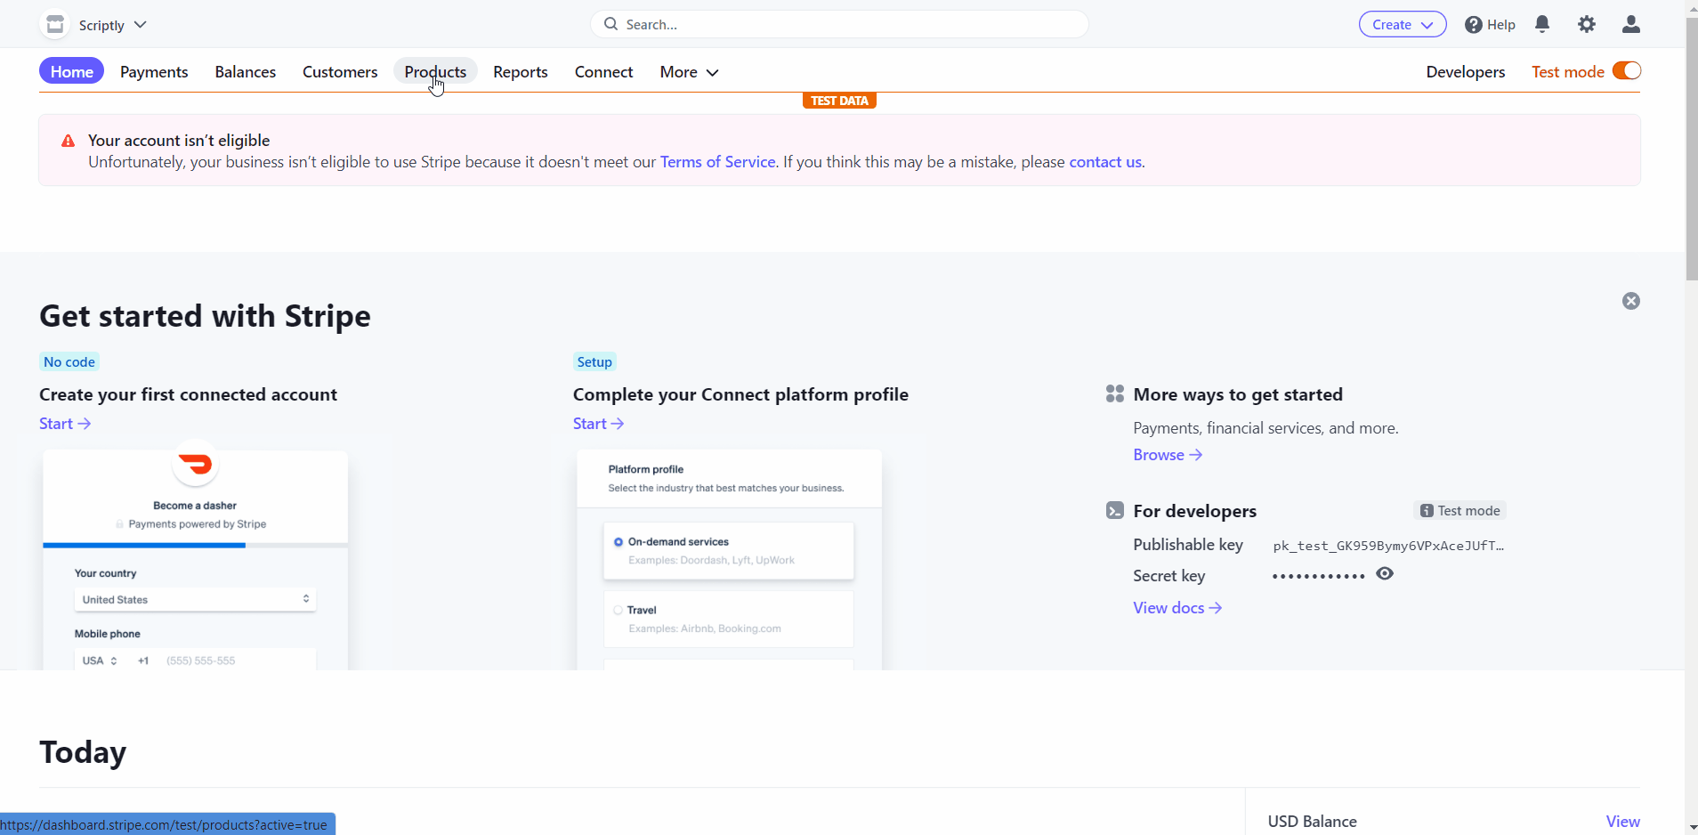The image size is (1698, 835).
Task: Click the scroll down arrow of scrollbar
Action: [x=1692, y=827]
